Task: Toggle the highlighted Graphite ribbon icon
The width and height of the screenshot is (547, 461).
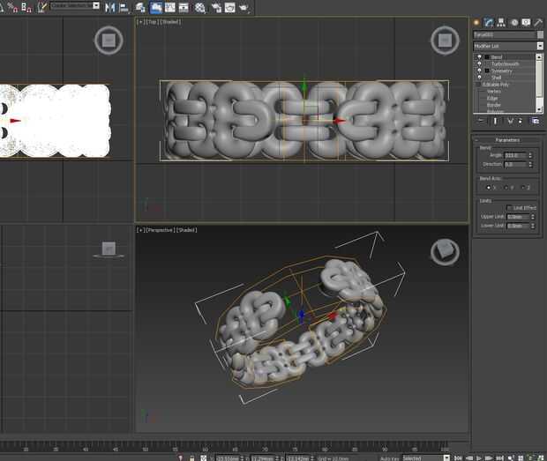Action: pyautogui.click(x=156, y=7)
